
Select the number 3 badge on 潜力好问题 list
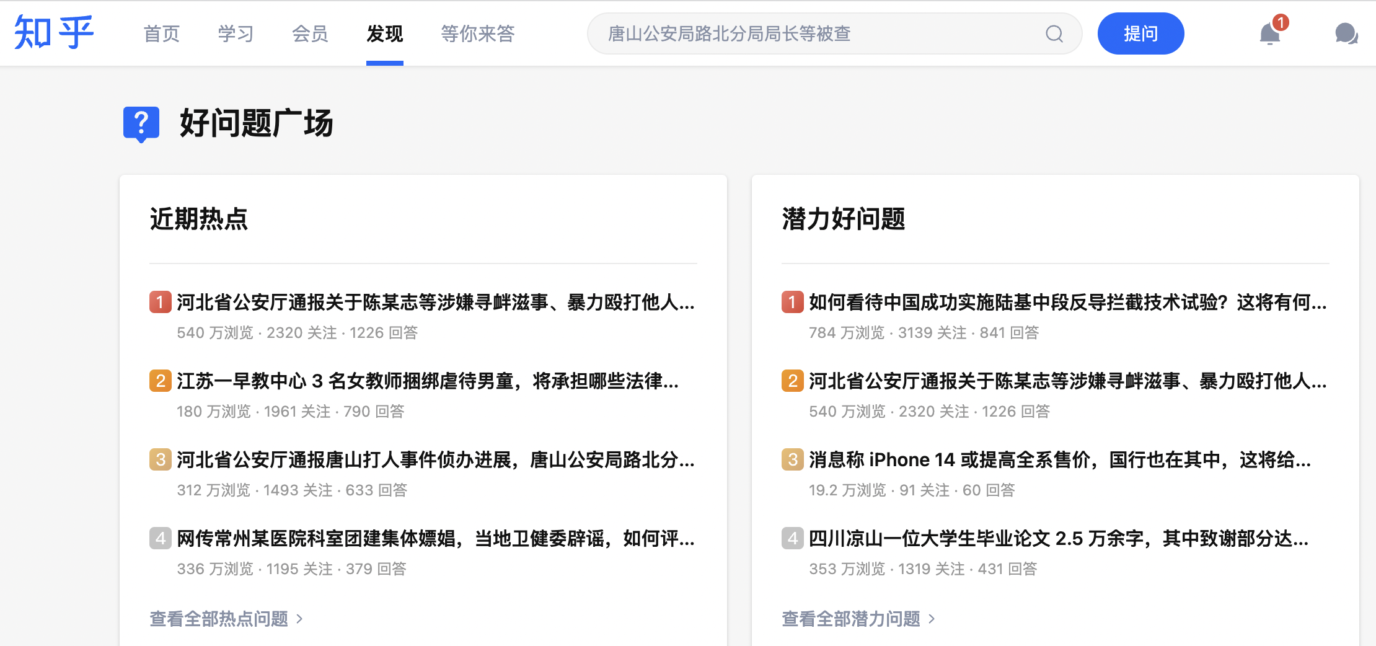(792, 459)
